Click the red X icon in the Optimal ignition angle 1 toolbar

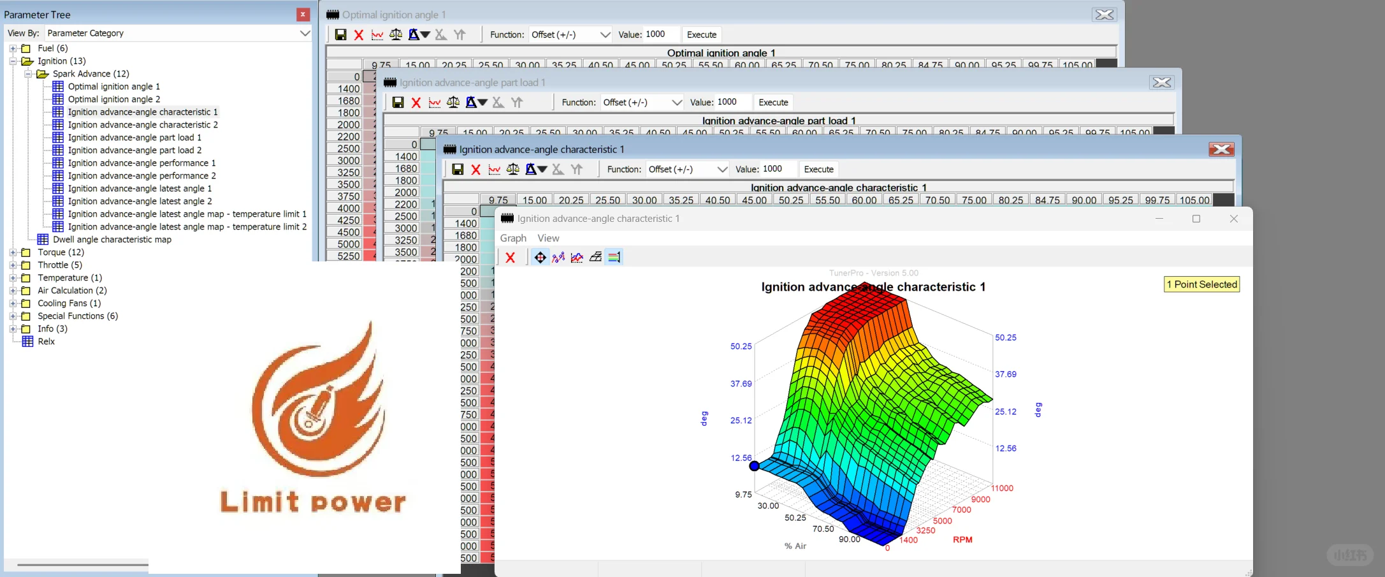359,34
